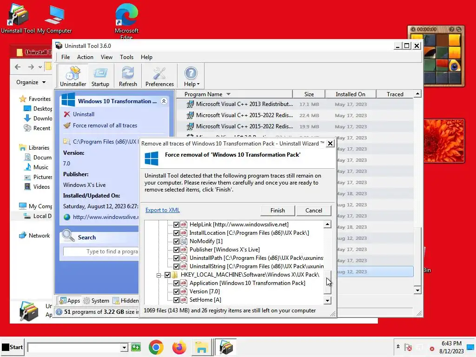The width and height of the screenshot is (476, 357).
Task: Click Force removal of all traces
Action: click(x=100, y=126)
